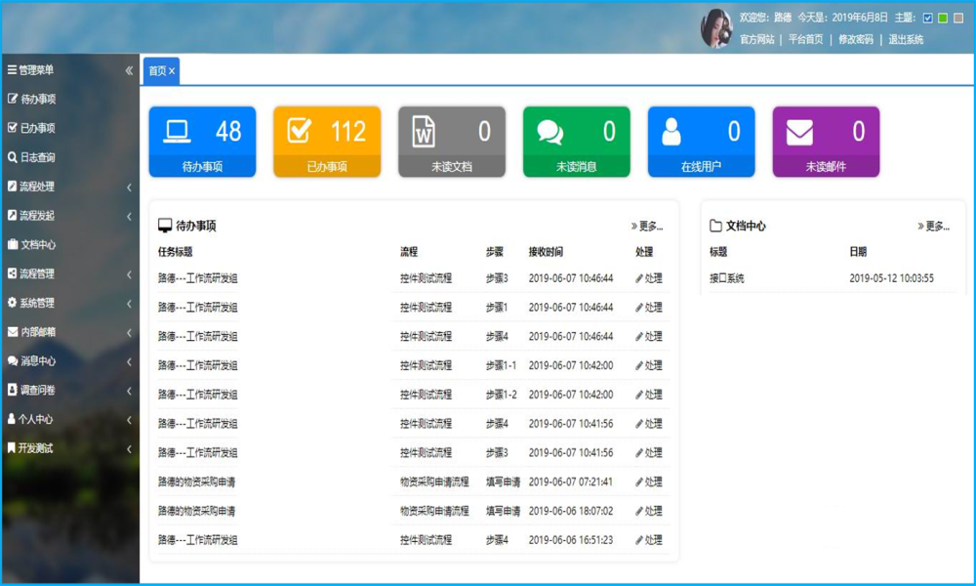Screen dimensions: 976x586
Task: Click the user avatar photo
Action: coord(716,28)
